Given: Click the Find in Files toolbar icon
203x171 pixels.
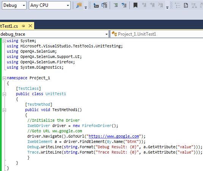Looking at the screenshot, I should coord(79,5).
